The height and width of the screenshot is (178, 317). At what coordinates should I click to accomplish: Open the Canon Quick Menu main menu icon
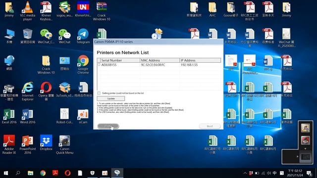(x=306, y=156)
